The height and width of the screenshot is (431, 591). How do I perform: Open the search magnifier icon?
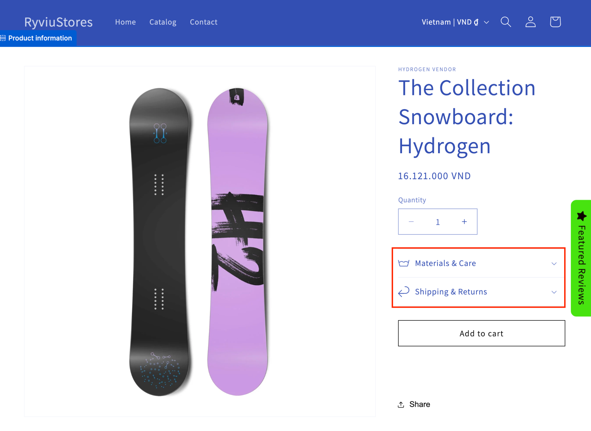(x=506, y=22)
